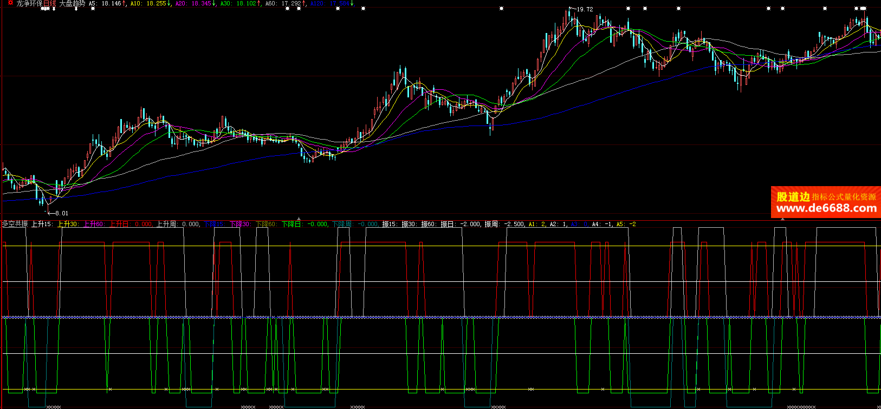Click the www.de6688.com watermark link
Screen dimensions: 881x409
826,208
